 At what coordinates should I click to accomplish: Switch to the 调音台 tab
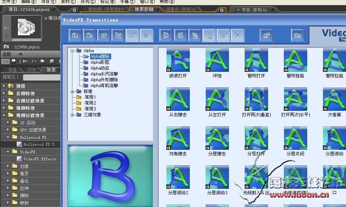click(x=181, y=9)
